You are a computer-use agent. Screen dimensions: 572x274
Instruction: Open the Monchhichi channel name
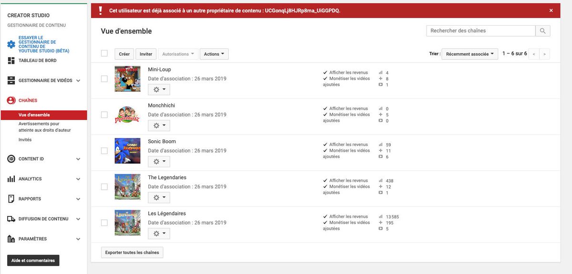[x=162, y=106]
